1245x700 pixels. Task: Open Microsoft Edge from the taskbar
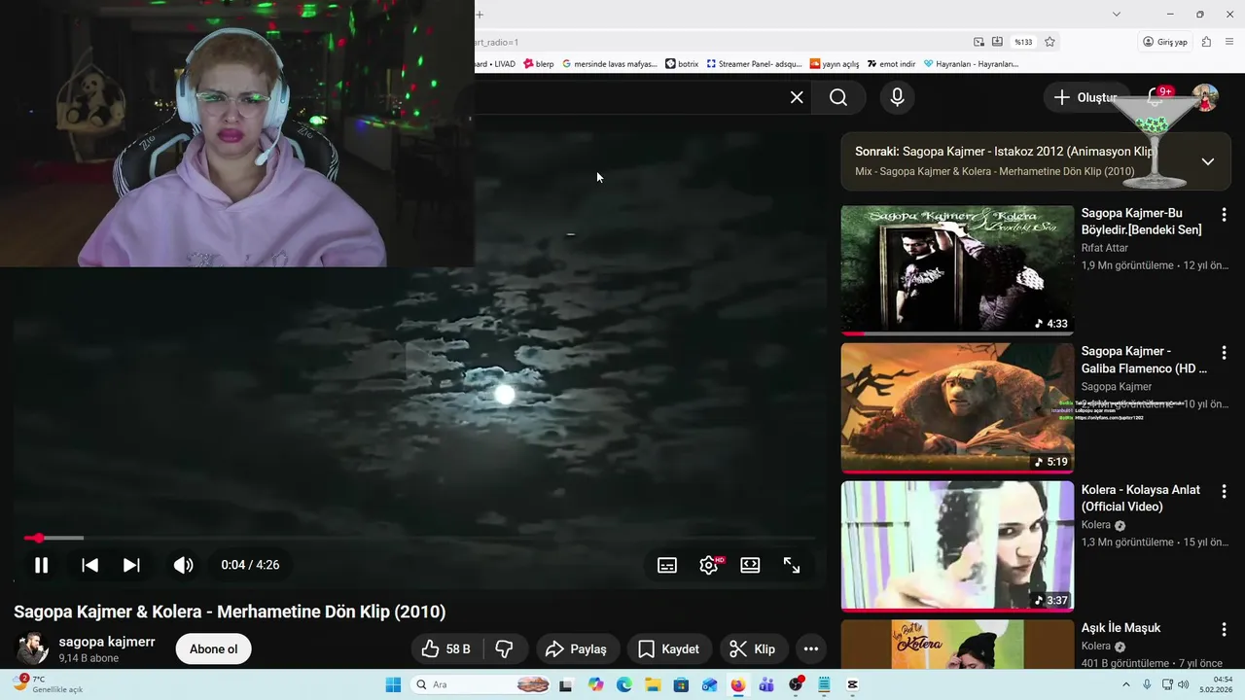(624, 685)
